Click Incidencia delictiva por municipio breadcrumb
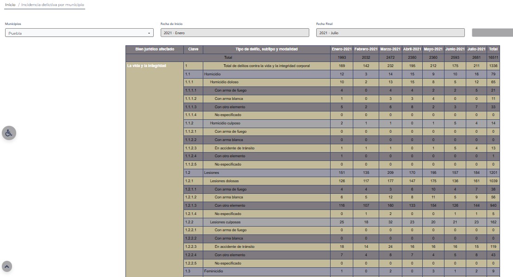 53,5
